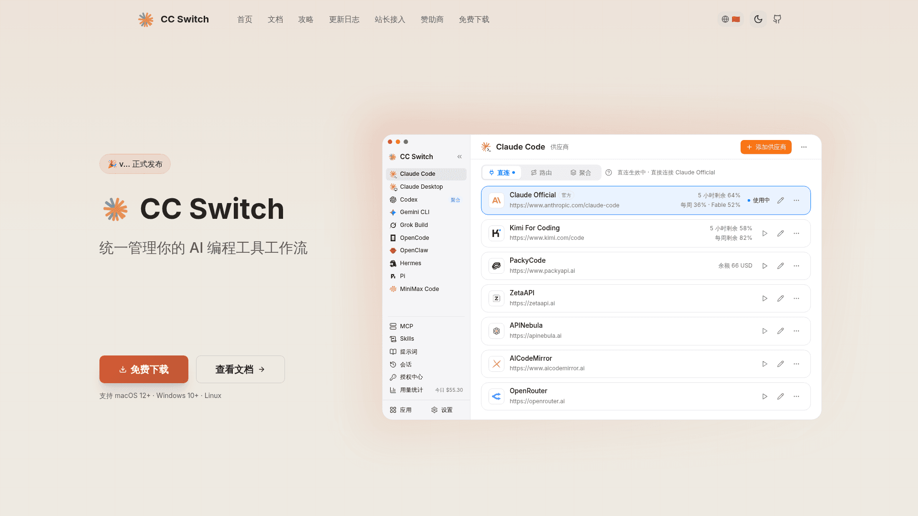This screenshot has height=516, width=918.
Task: Open the language selector with globe icon
Action: click(x=731, y=19)
